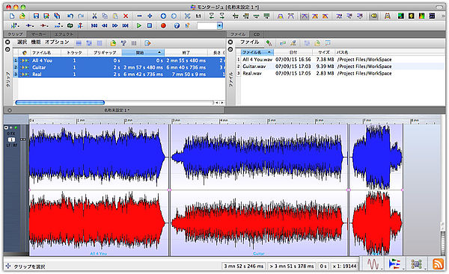Switch to the マーカー tab
The width and height of the screenshot is (449, 274).
tap(39, 34)
